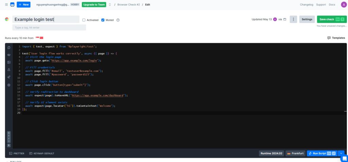The width and height of the screenshot is (348, 162).
Task: Click the tag input field
Action: coord(49,27)
